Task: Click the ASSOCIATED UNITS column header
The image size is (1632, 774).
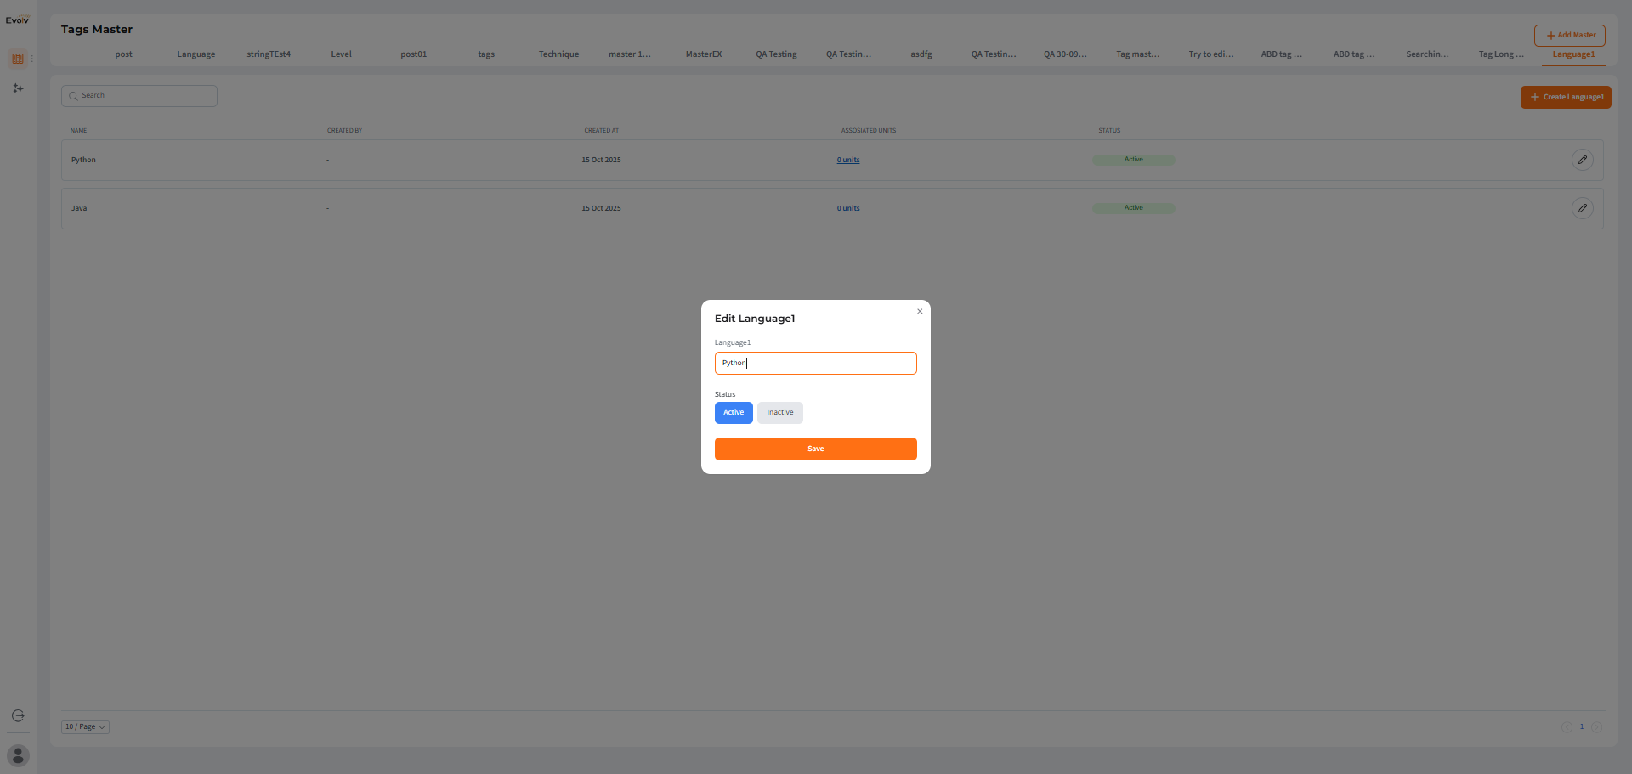Action: [868, 131]
